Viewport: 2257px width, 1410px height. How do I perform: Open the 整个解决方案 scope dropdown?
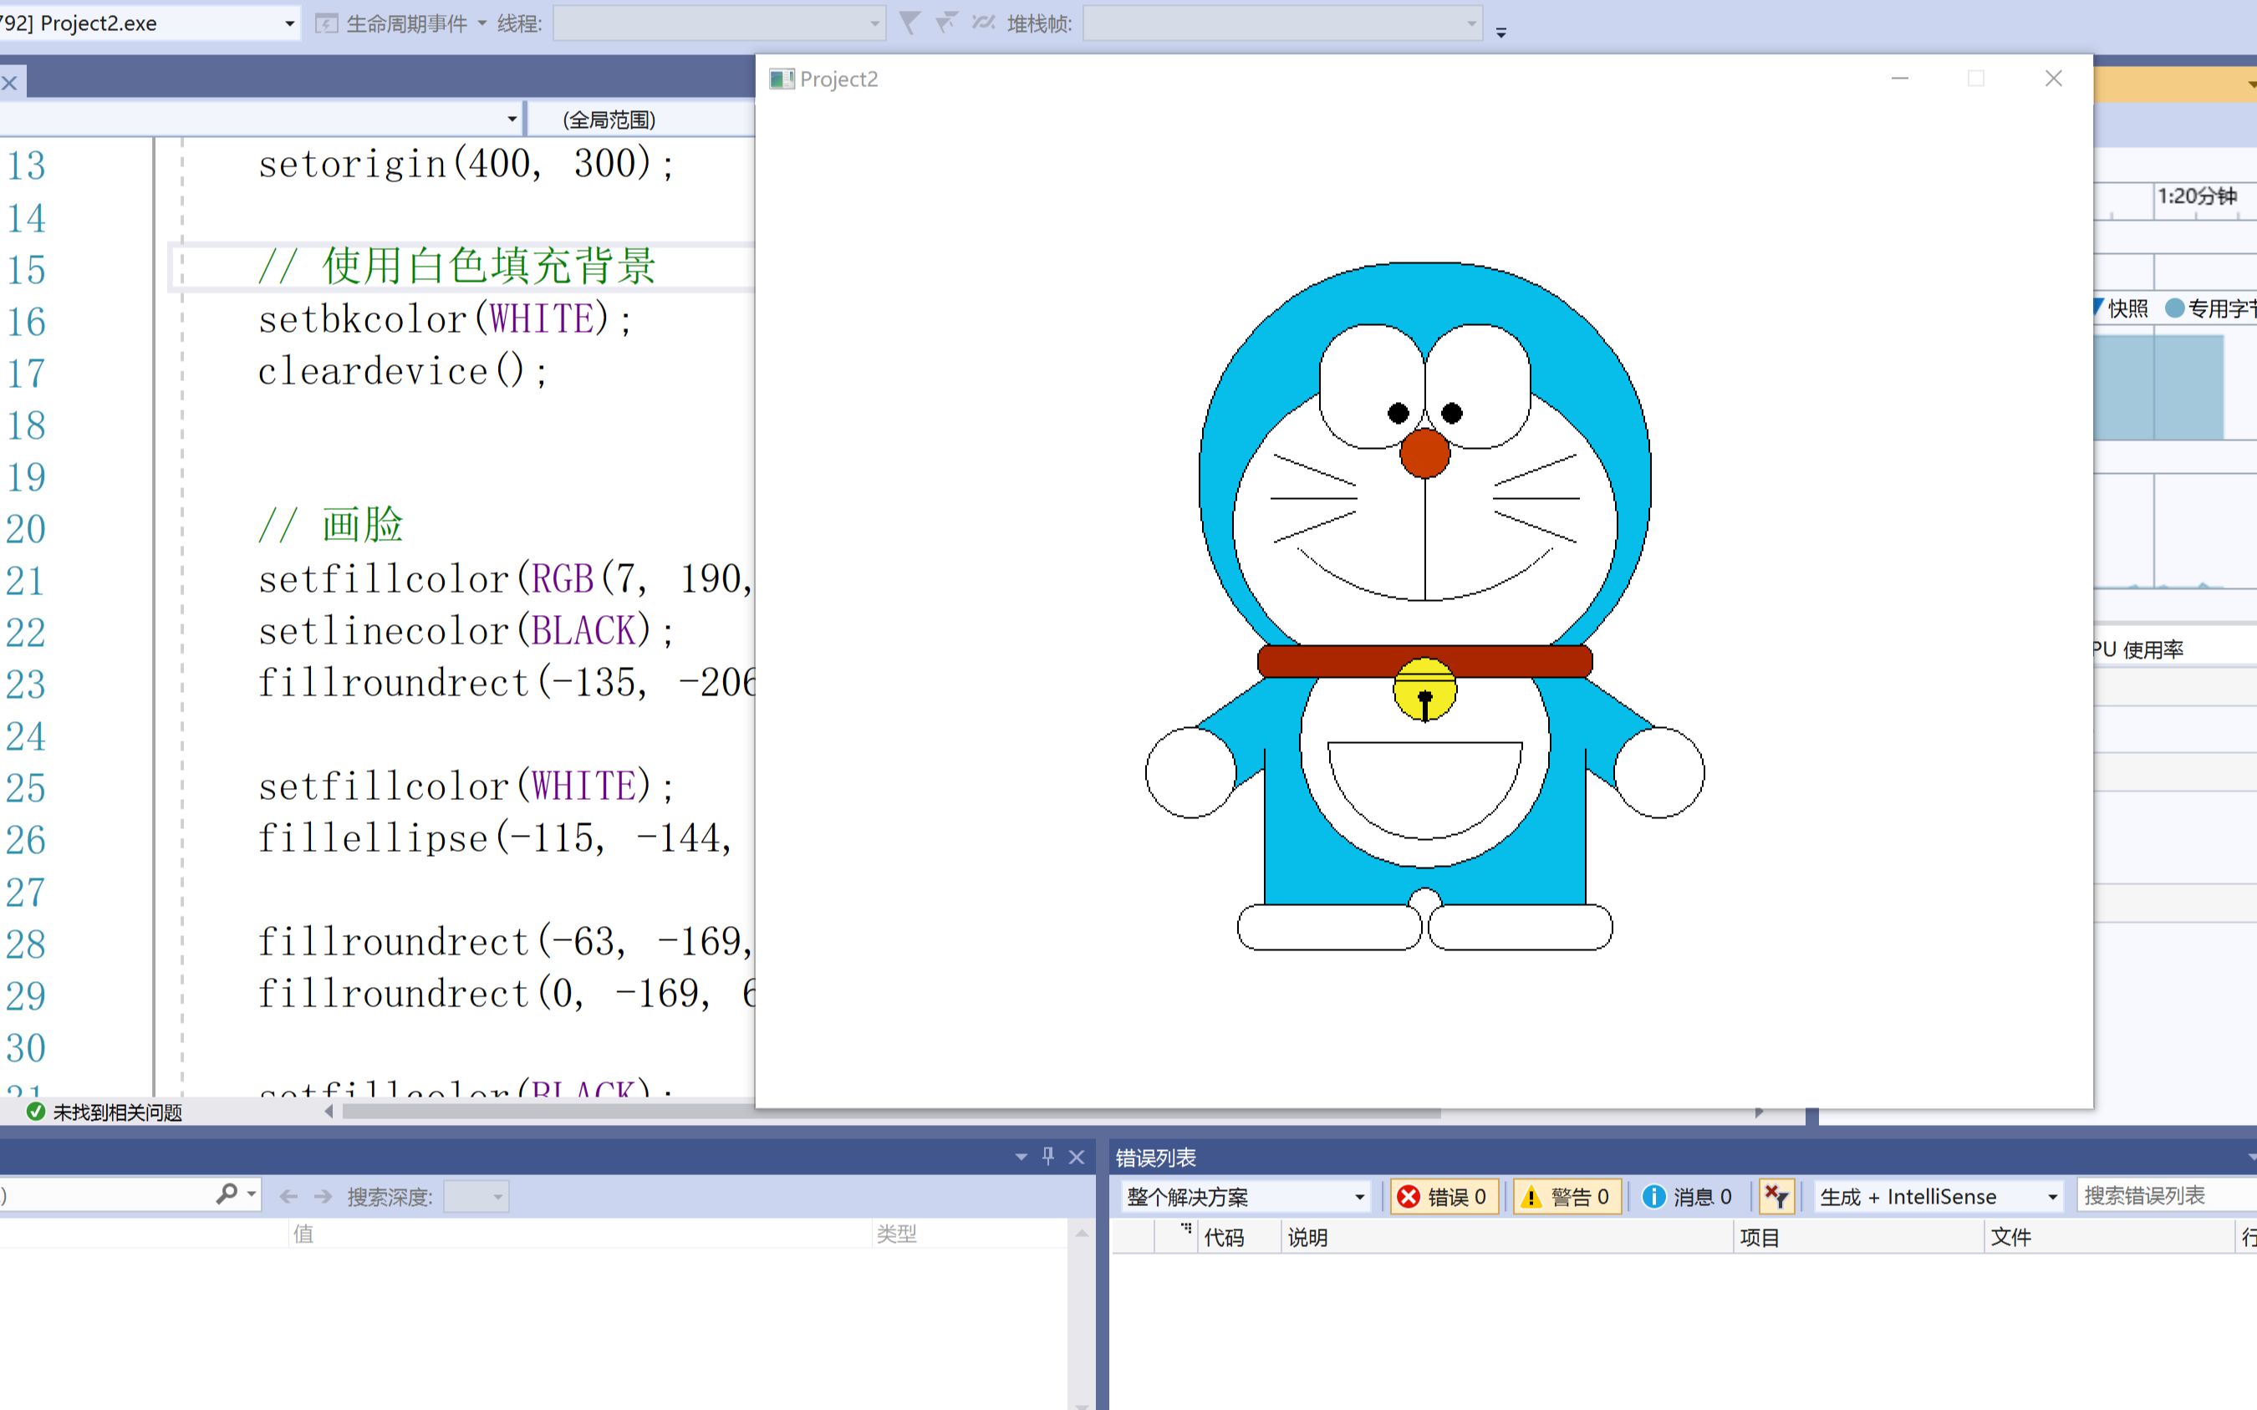1246,1196
